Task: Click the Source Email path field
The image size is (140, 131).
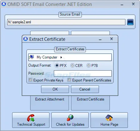Action: tap(66, 22)
